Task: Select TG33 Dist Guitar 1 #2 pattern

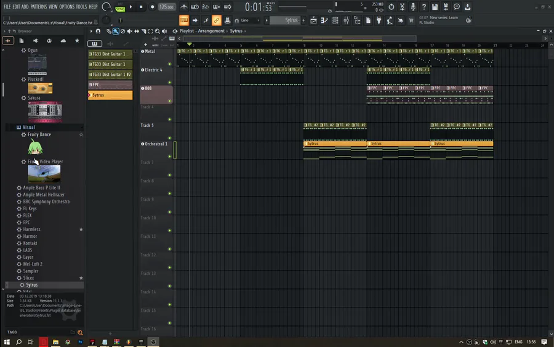Action: pos(110,75)
